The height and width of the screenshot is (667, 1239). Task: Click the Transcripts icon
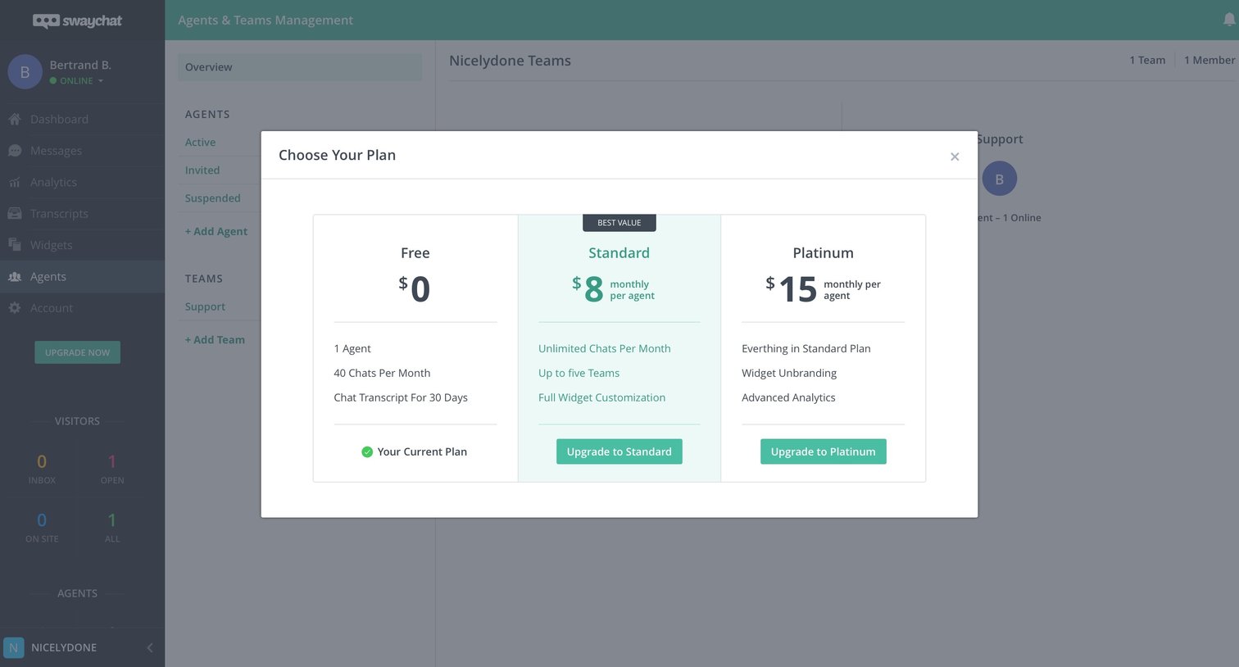pyautogui.click(x=15, y=213)
